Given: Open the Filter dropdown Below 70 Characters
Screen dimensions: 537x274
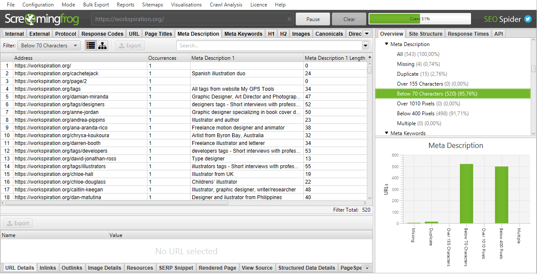Looking at the screenshot, I should [49, 46].
